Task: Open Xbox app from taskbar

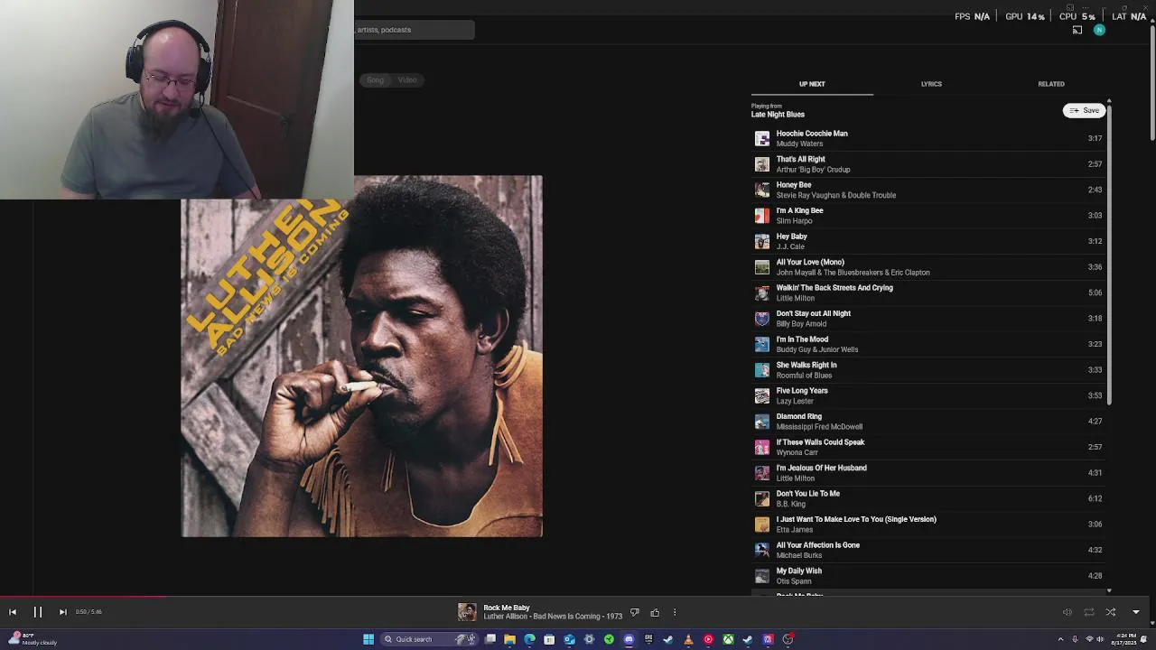Action: (x=728, y=639)
